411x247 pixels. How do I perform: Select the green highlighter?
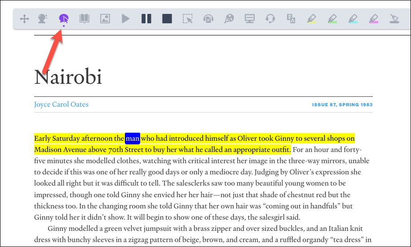[x=332, y=19]
